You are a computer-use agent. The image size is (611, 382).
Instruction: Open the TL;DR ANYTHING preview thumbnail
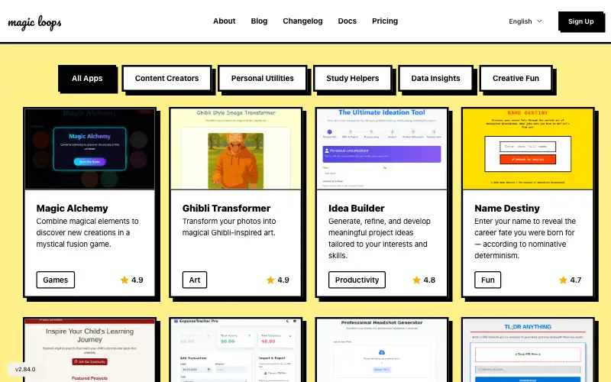(x=528, y=351)
